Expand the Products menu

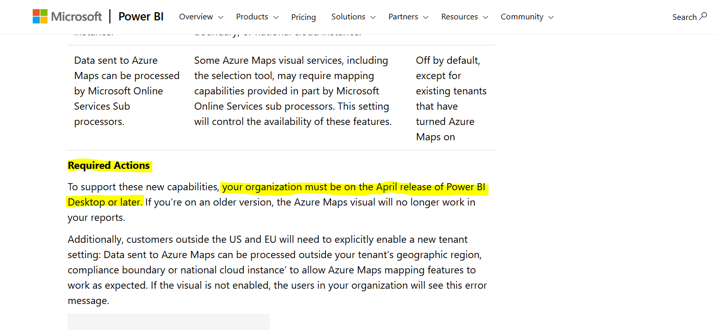pyautogui.click(x=257, y=17)
